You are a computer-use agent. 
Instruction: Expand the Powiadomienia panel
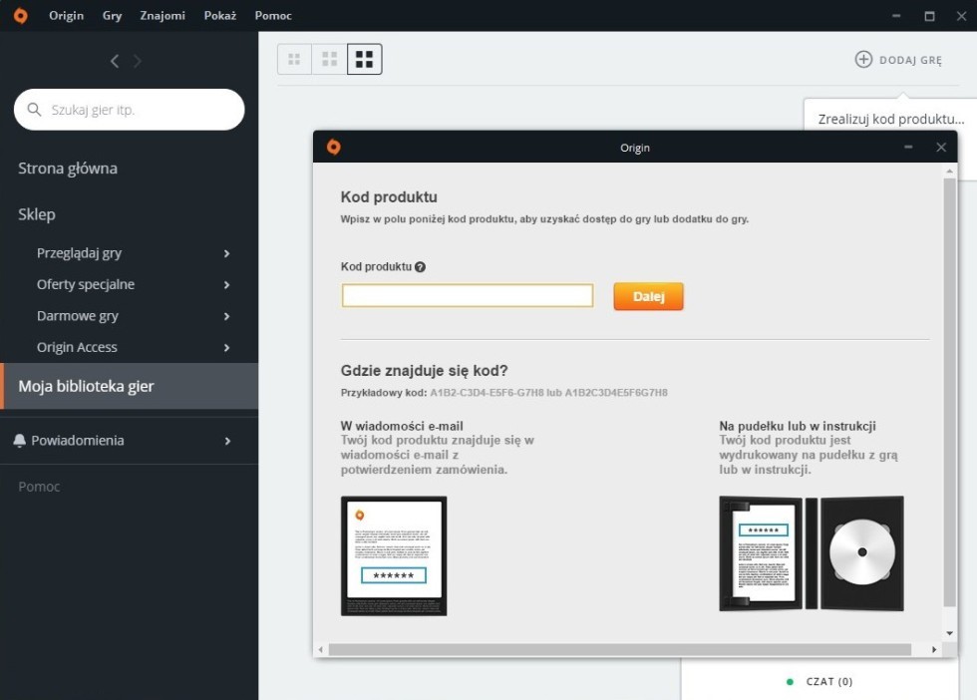227,442
